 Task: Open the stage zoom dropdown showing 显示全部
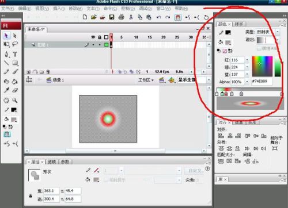coord(209,80)
